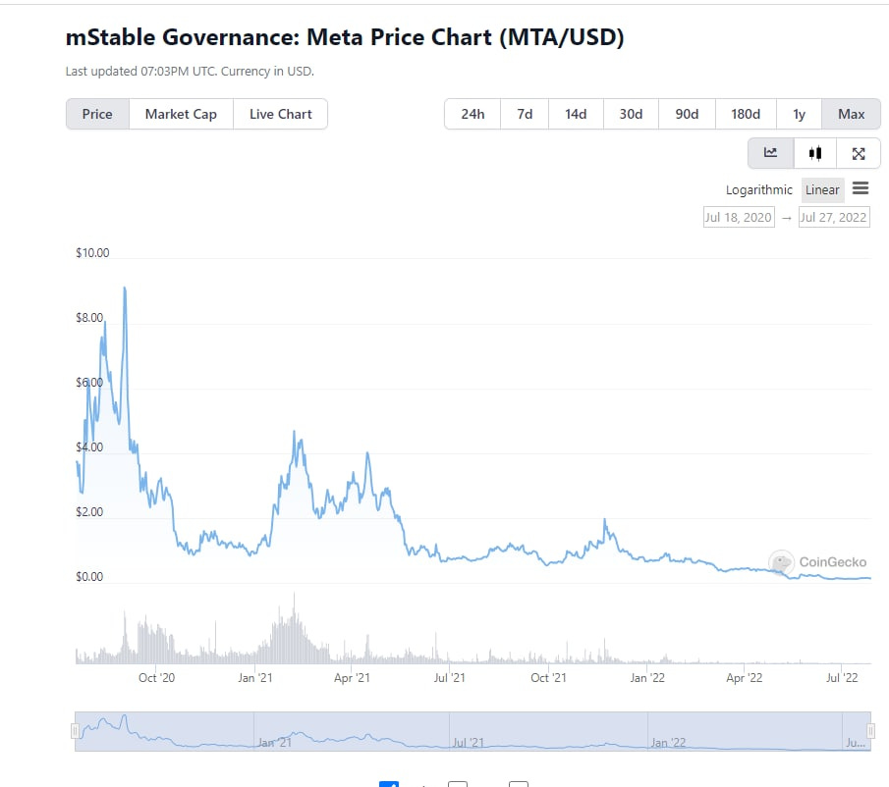
Task: Click Jan '21 in navigator timeline
Action: [274, 742]
